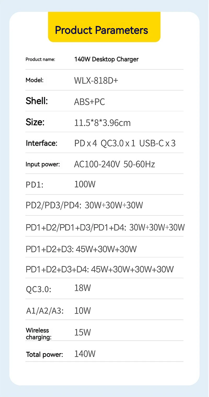Click the PD1 100W value
Image resolution: width=209 pixels, height=397 pixels.
click(x=85, y=184)
